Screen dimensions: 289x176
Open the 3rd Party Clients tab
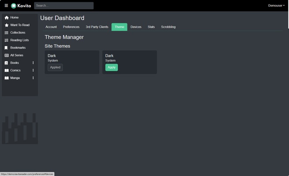97,27
